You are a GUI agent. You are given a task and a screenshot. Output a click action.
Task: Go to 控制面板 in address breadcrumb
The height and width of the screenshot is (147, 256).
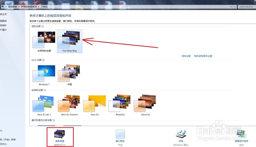click(13, 7)
